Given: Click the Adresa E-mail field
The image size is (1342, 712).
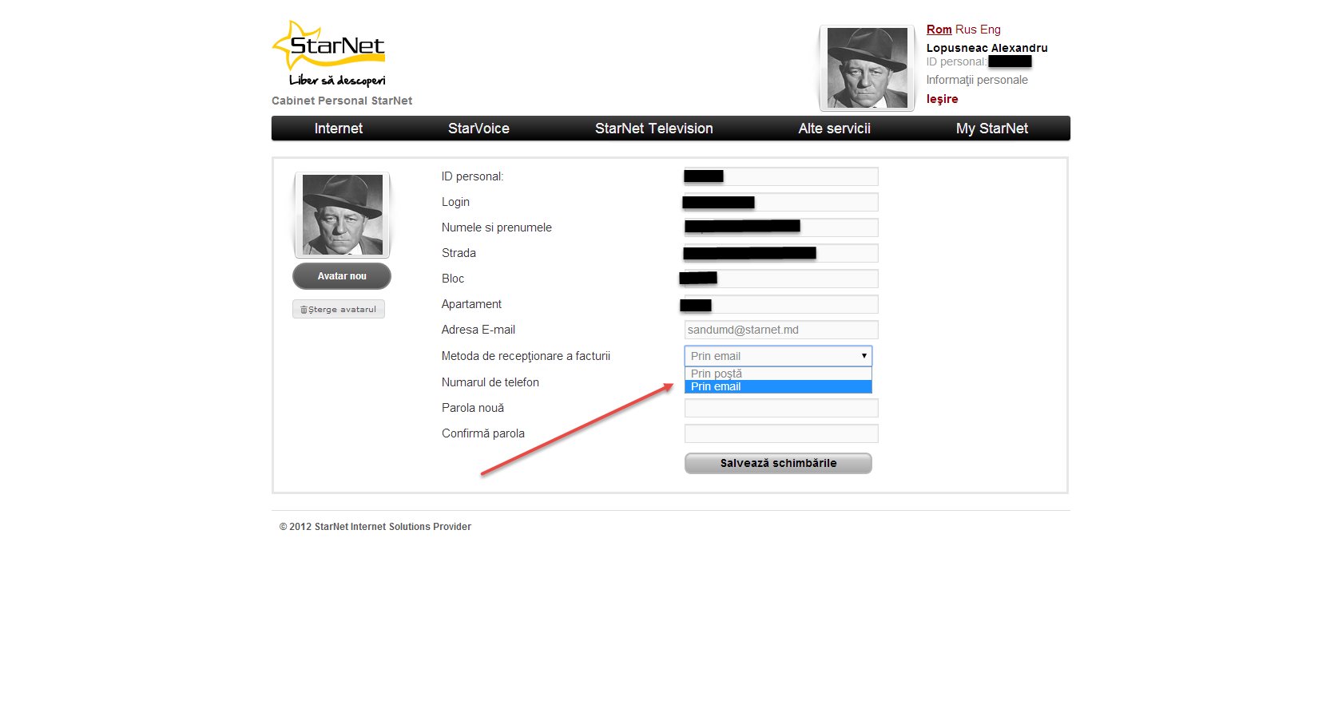Looking at the screenshot, I should click(781, 330).
